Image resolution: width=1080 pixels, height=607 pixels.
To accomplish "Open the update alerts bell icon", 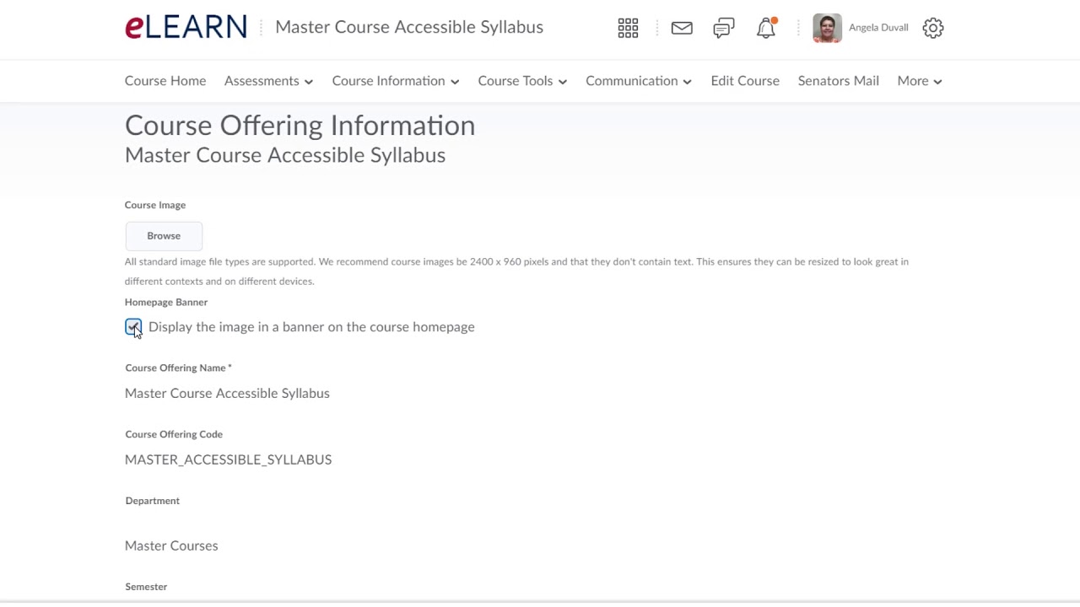I will [x=765, y=28].
